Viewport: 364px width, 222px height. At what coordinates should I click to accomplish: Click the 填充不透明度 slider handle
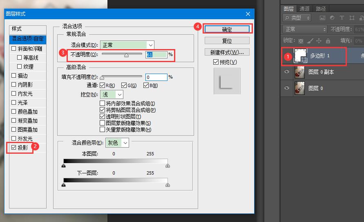click(x=102, y=78)
